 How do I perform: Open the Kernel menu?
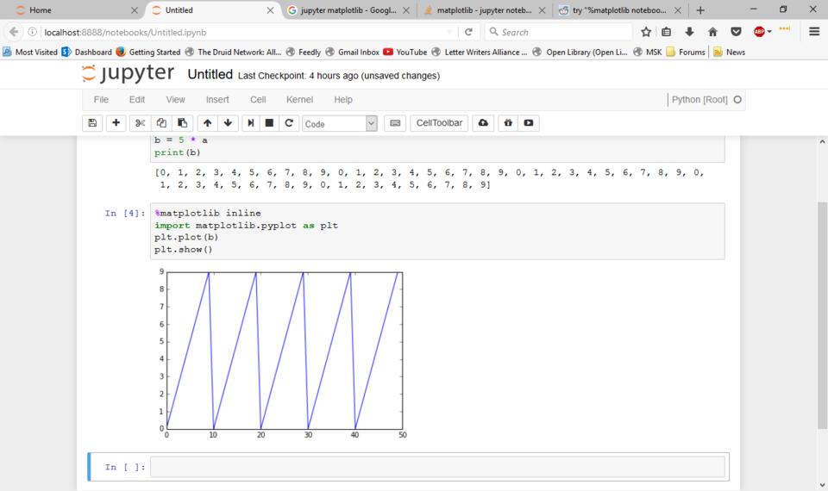tap(299, 100)
